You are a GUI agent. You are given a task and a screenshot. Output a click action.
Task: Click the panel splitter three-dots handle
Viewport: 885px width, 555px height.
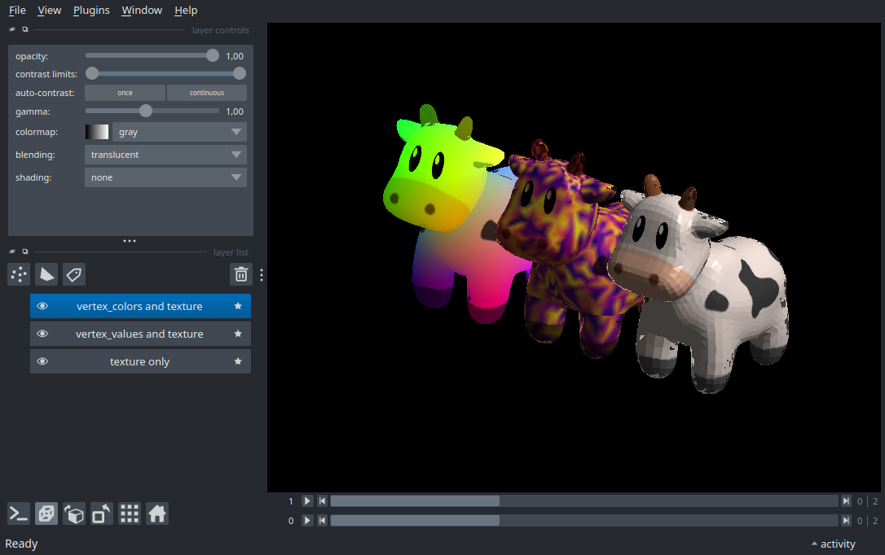pyautogui.click(x=130, y=241)
